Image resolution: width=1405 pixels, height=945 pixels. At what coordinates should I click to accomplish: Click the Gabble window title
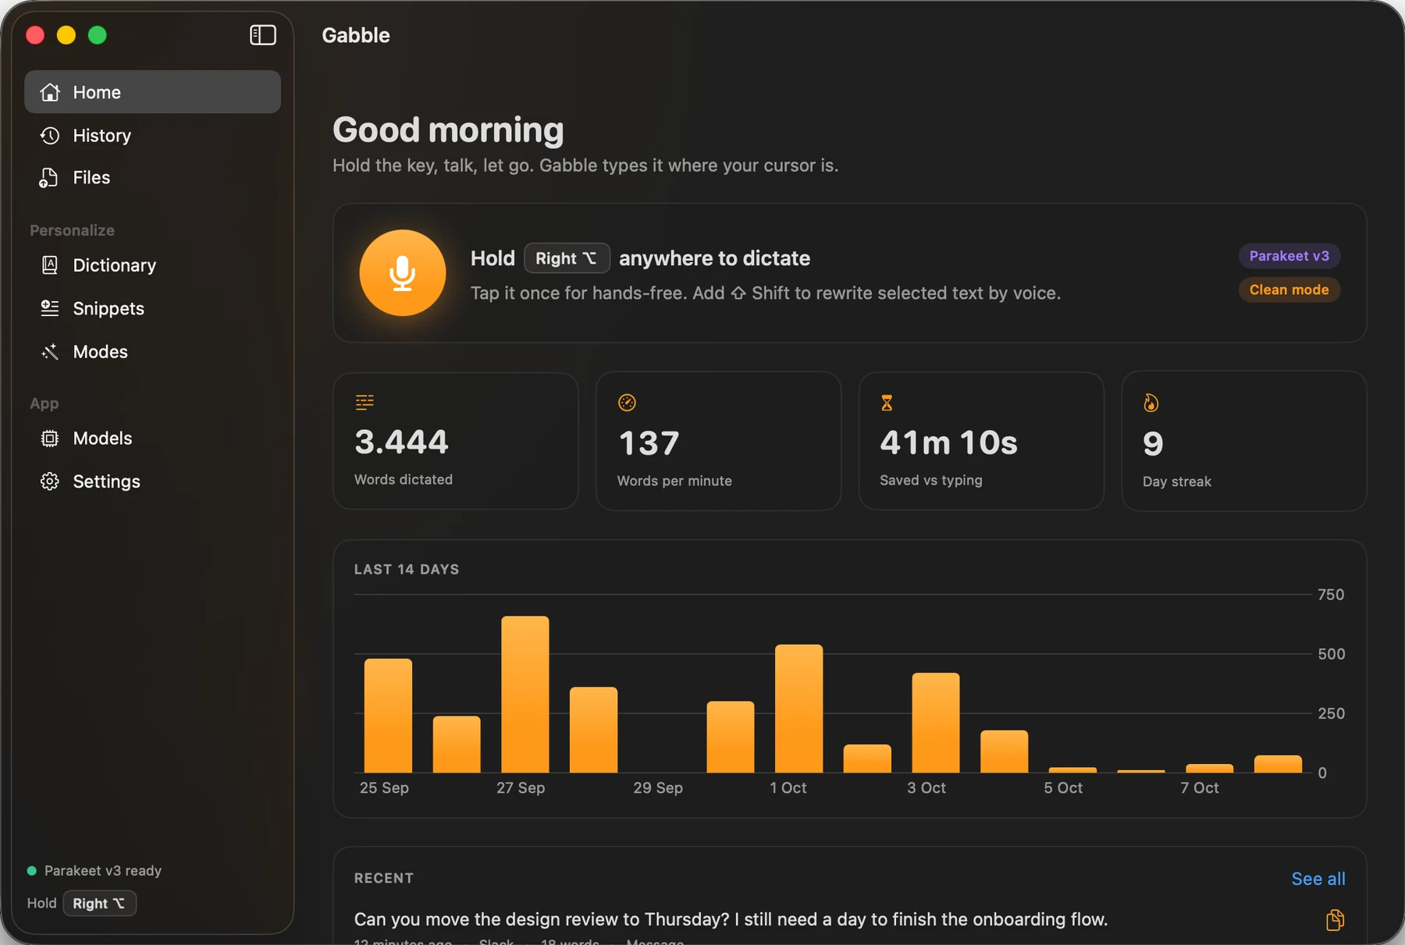[x=356, y=35]
